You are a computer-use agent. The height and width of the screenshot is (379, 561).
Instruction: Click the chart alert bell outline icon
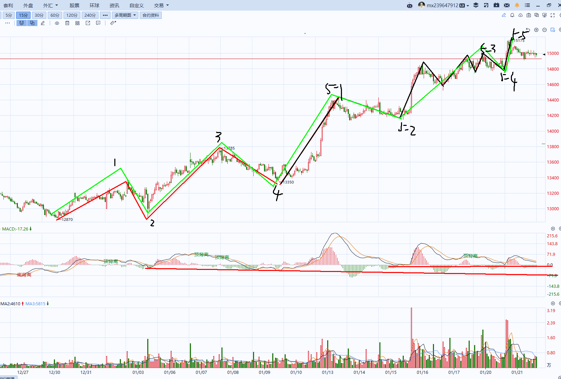click(x=512, y=15)
